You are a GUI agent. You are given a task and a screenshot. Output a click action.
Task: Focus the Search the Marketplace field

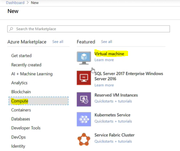[x=88, y=29]
